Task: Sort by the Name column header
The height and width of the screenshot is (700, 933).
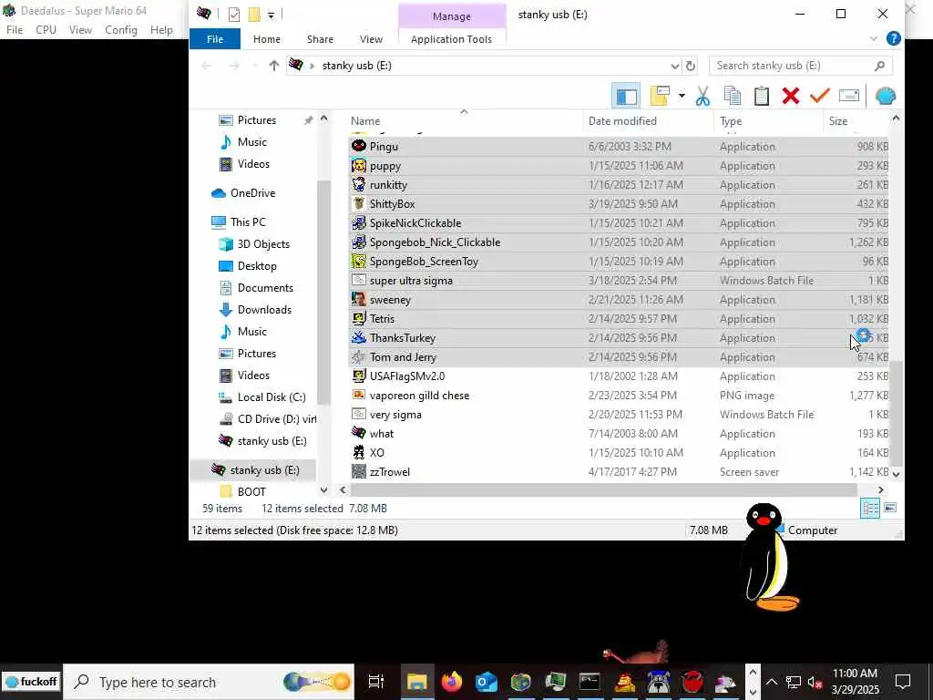Action: [464, 121]
